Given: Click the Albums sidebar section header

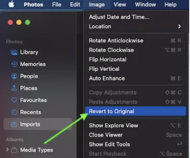Looking at the screenshot, I should click(15, 139).
